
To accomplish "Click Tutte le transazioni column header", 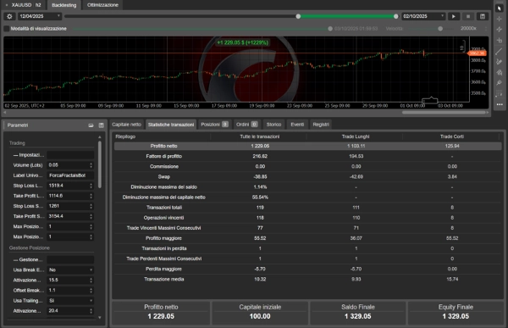I will (260, 136).
